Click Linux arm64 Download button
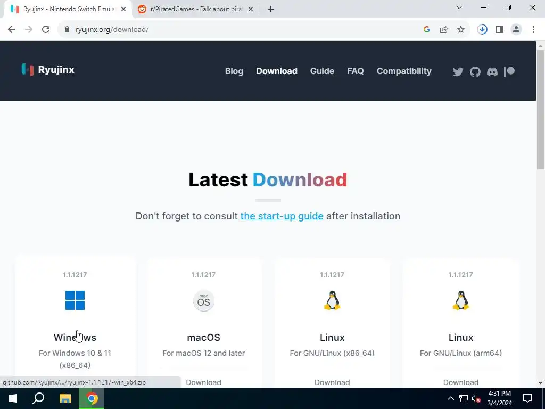The width and height of the screenshot is (545, 409). pos(460,382)
